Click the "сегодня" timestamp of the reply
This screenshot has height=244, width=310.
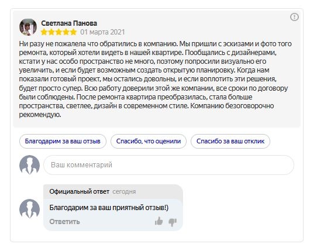pyautogui.click(x=124, y=191)
